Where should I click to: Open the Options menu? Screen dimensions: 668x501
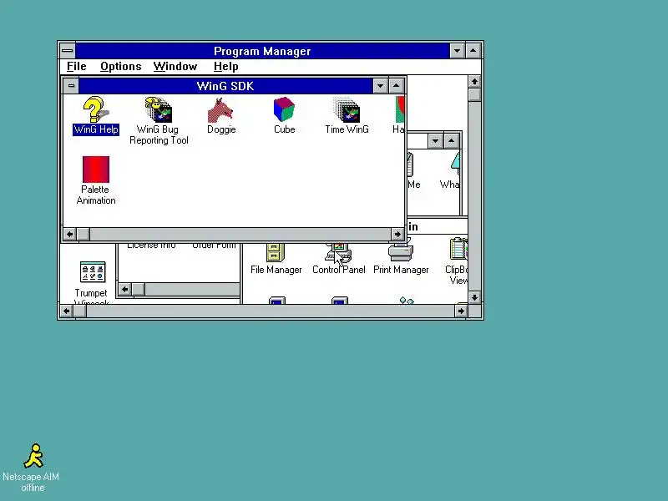(x=120, y=67)
